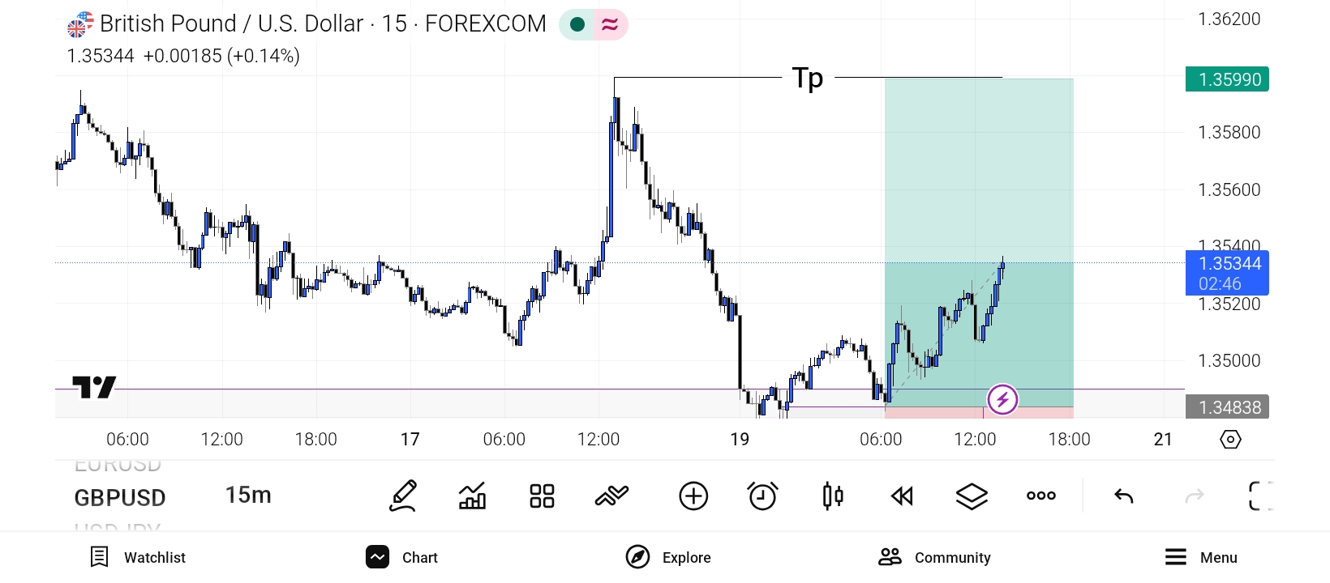Open the alert clock icon
Image resolution: width=1330 pixels, height=583 pixels.
coord(762,496)
